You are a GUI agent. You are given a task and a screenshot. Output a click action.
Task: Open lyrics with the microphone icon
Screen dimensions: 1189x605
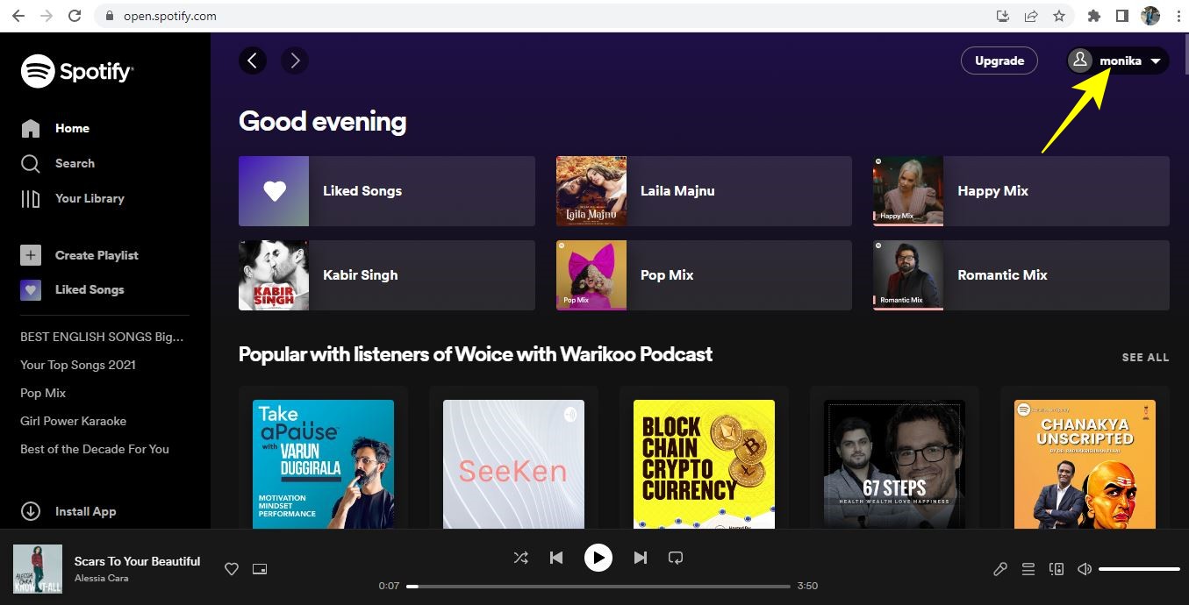click(x=999, y=569)
